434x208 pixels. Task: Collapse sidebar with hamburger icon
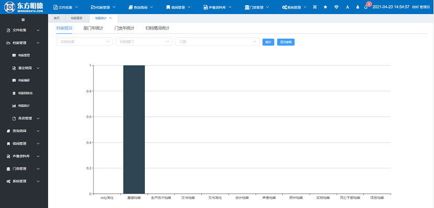point(23,20)
